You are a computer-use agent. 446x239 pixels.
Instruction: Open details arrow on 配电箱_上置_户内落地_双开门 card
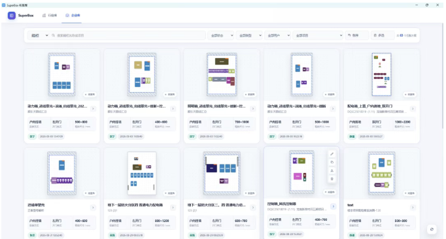pos(413,108)
